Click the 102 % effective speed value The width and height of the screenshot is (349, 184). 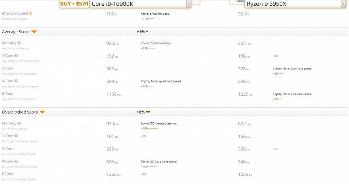point(111,14)
